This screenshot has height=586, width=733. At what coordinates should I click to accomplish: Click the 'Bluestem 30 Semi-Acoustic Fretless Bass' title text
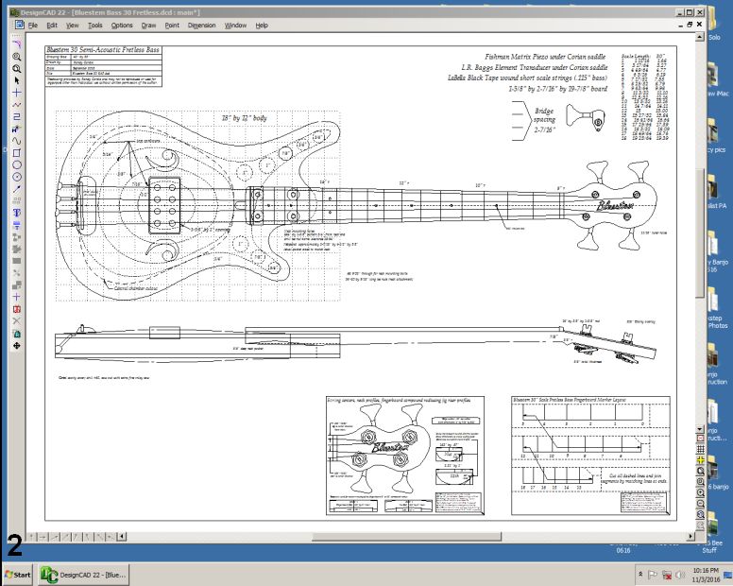click(x=103, y=49)
